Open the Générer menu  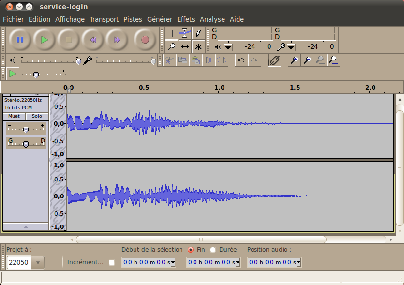click(x=160, y=19)
